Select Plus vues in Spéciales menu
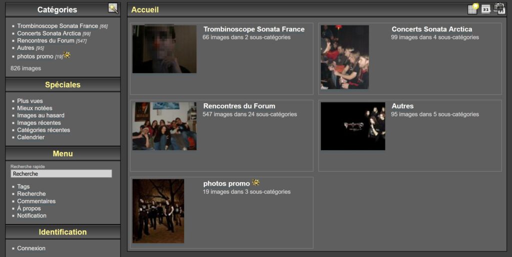512x257 pixels. (30, 101)
